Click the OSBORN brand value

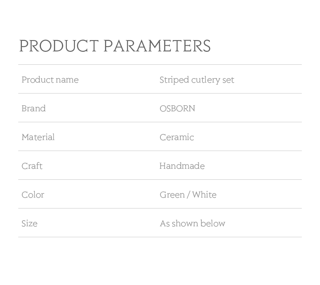[177, 108]
